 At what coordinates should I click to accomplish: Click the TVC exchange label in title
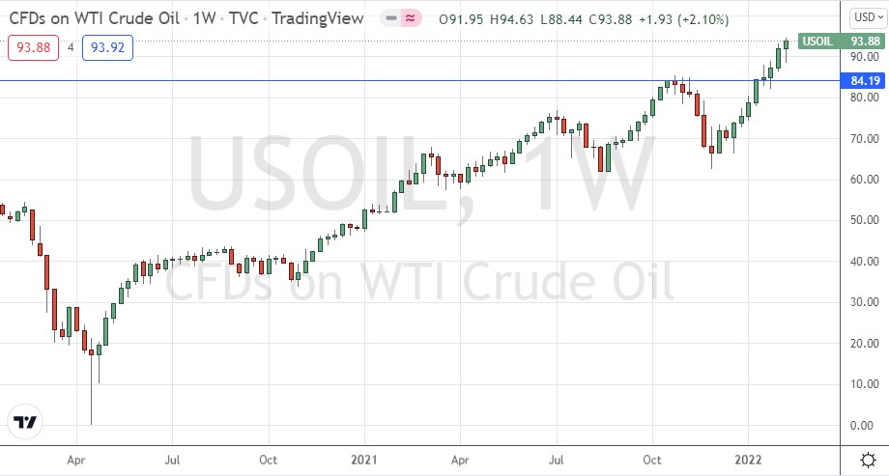pos(246,18)
